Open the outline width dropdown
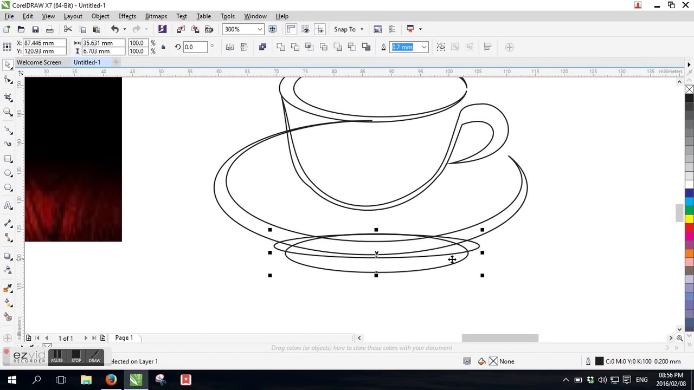694x390 pixels. [424, 47]
